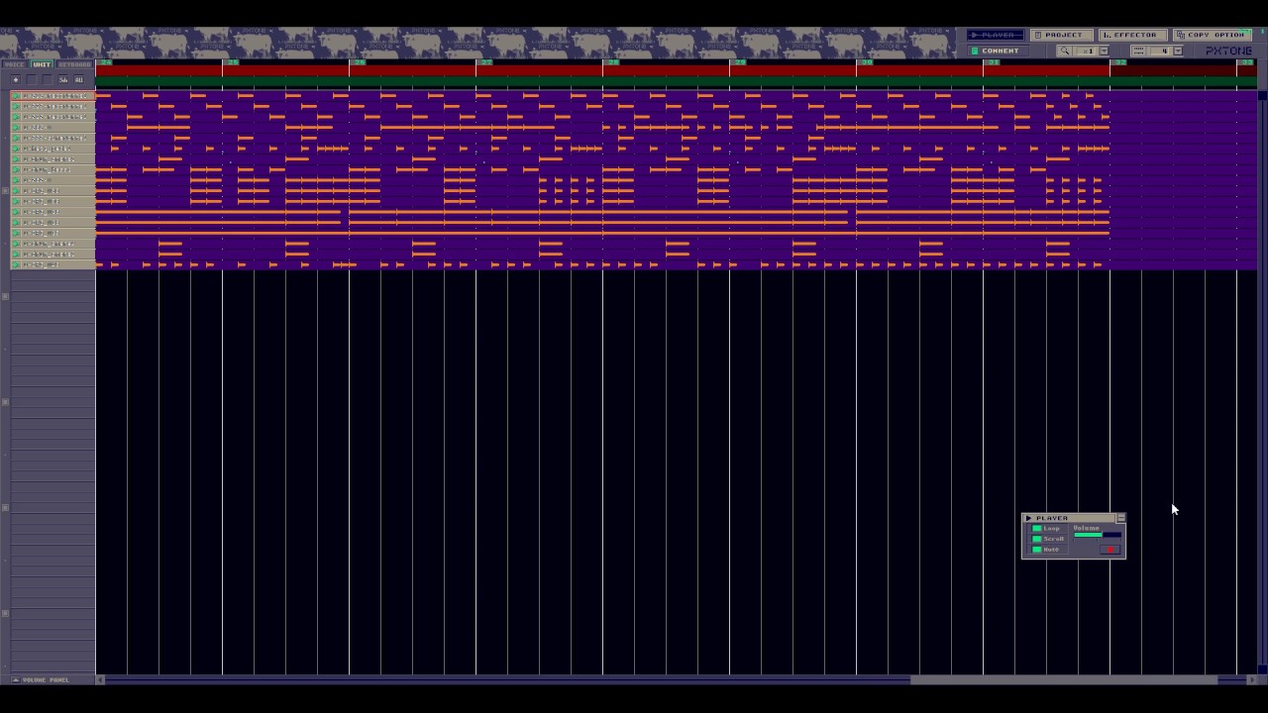
Task: Switch to the Unit tab
Action: click(42, 64)
